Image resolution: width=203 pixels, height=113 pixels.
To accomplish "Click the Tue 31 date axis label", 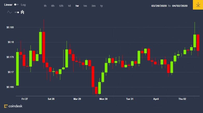I will (x=130, y=99).
